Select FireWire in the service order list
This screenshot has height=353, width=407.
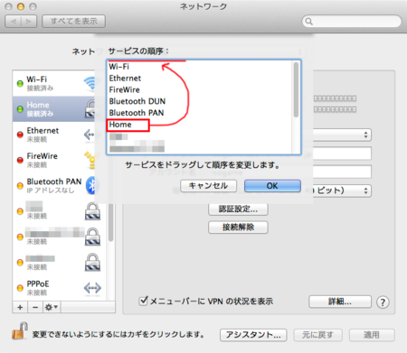(x=199, y=89)
